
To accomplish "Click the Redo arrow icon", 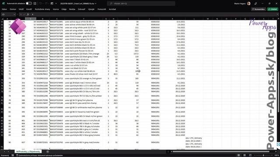I will point(46,3).
